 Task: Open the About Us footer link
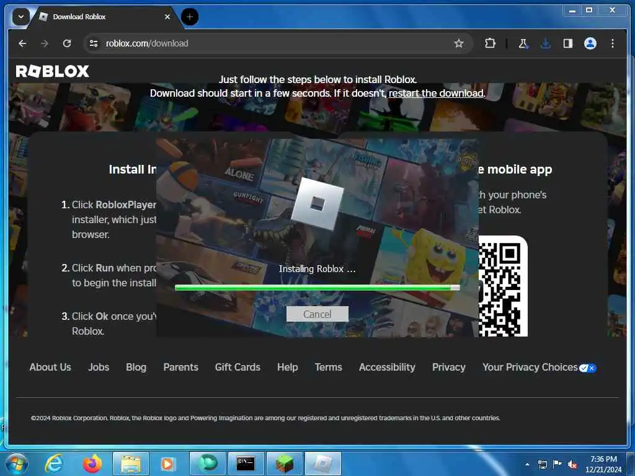pos(50,367)
